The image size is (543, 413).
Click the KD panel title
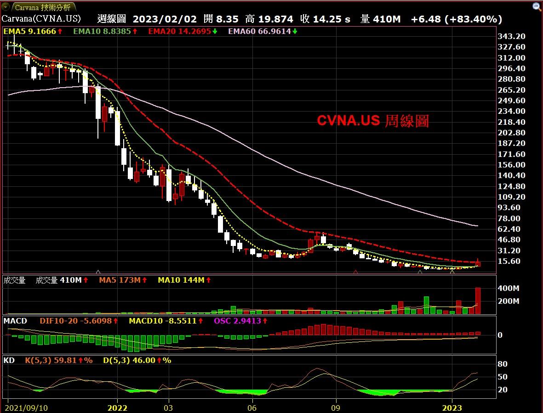click(x=9, y=361)
